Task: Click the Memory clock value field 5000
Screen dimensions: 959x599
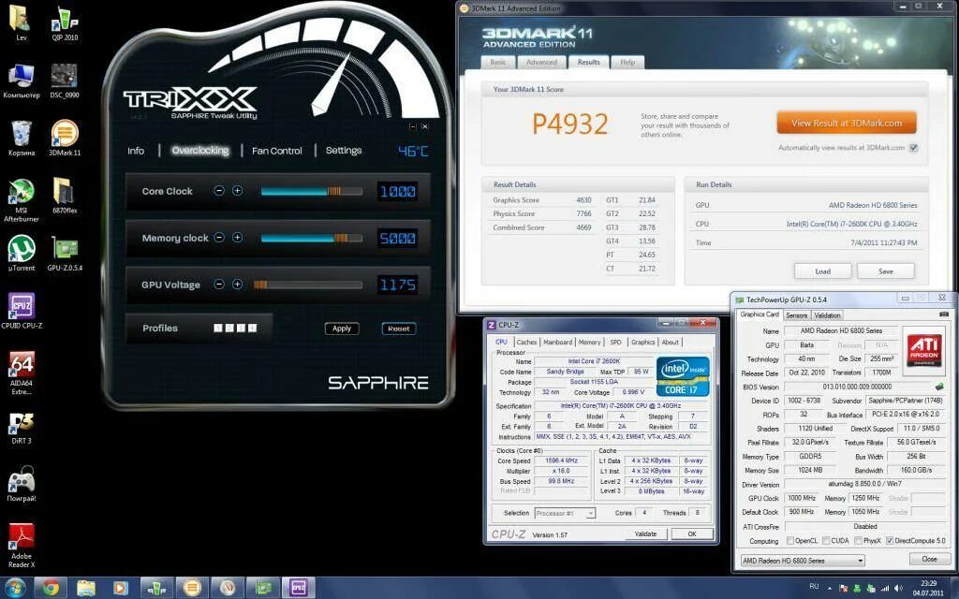Action: click(397, 238)
